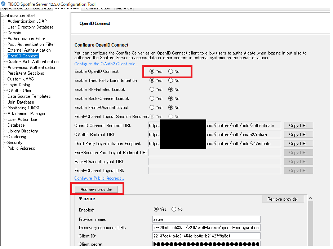This screenshot has width=333, height=249.
Task: Open Authentication: LDAP in the configuration tree
Action: 27,21
